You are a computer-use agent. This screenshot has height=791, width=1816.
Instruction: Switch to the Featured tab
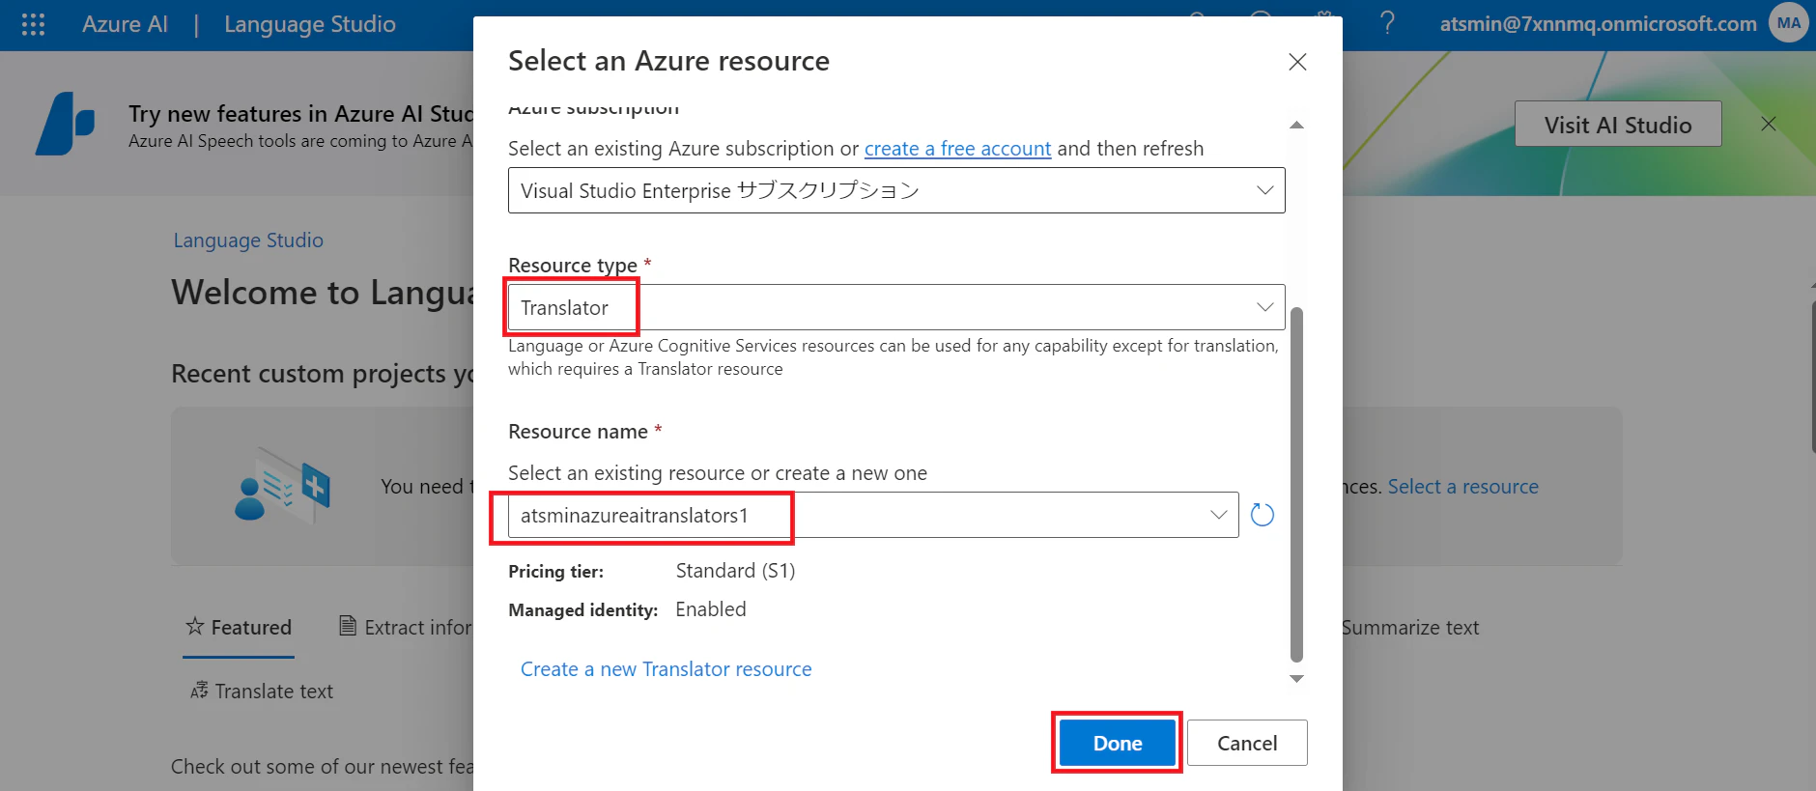click(x=239, y=628)
